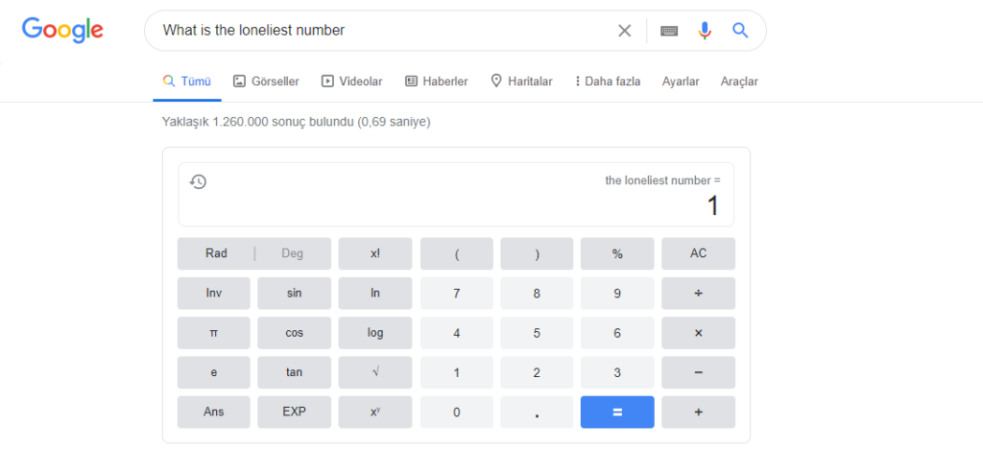Screen dimensions: 983x449
Task: Switch to the Görseller tab
Action: point(266,82)
